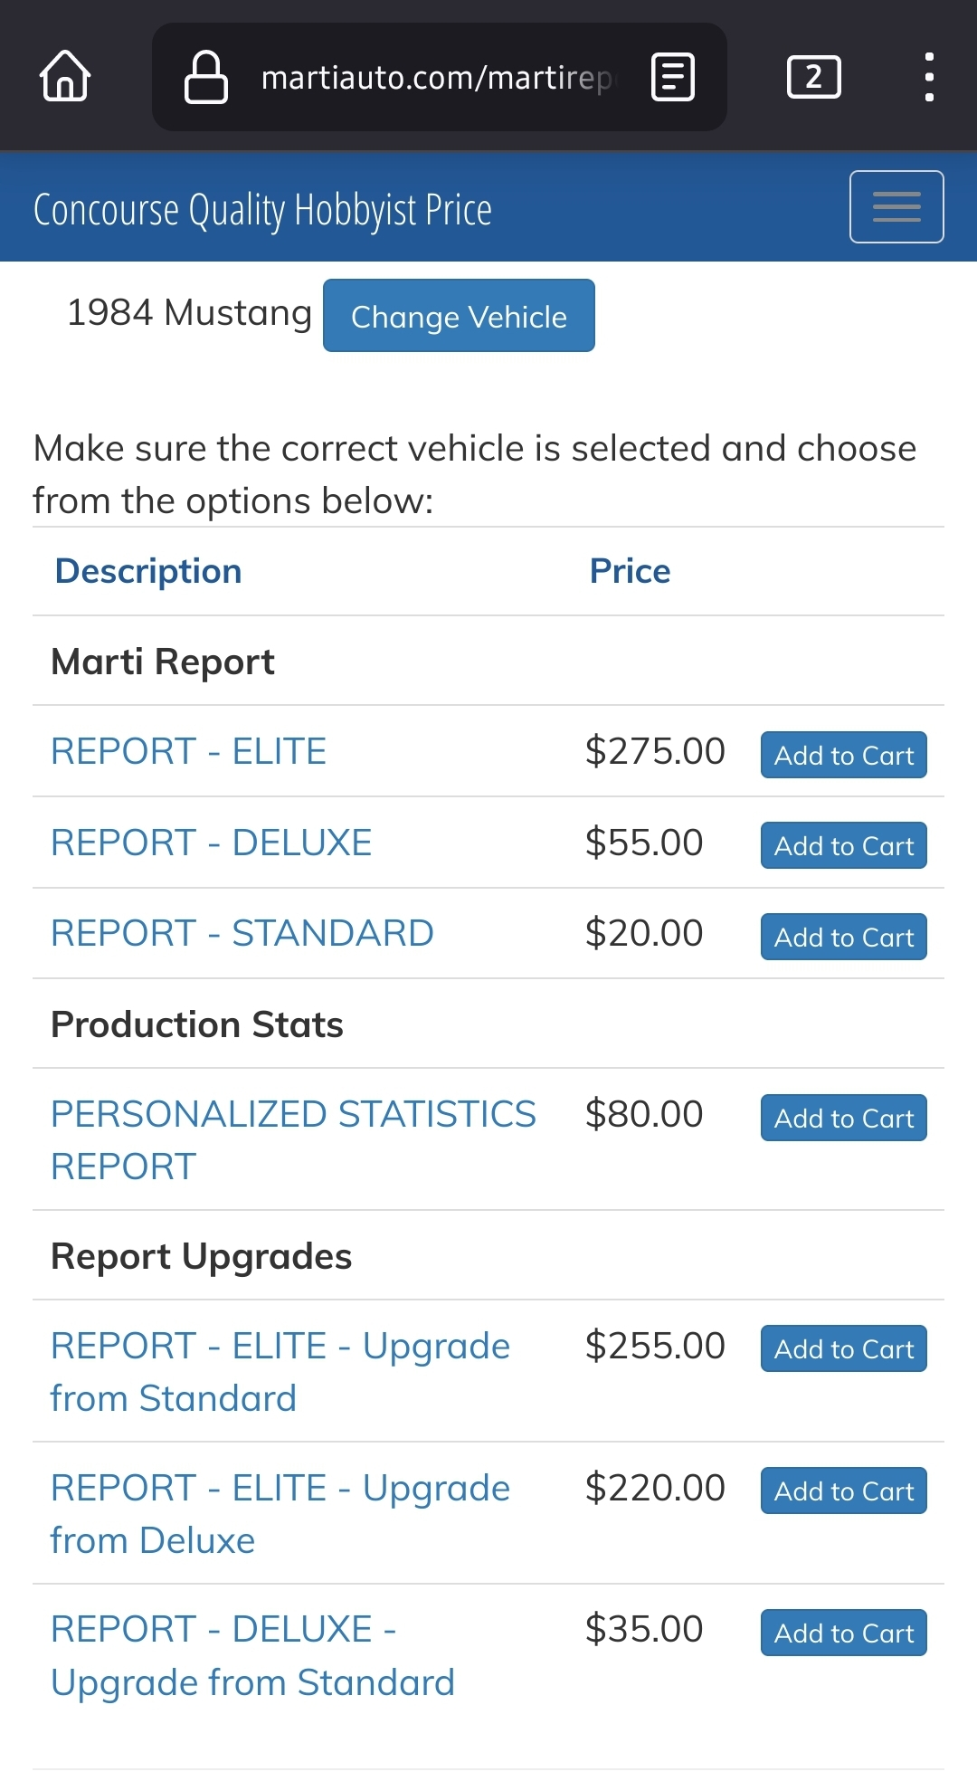
Task: Open Personalized Statistics Report link
Action: 293,1140
